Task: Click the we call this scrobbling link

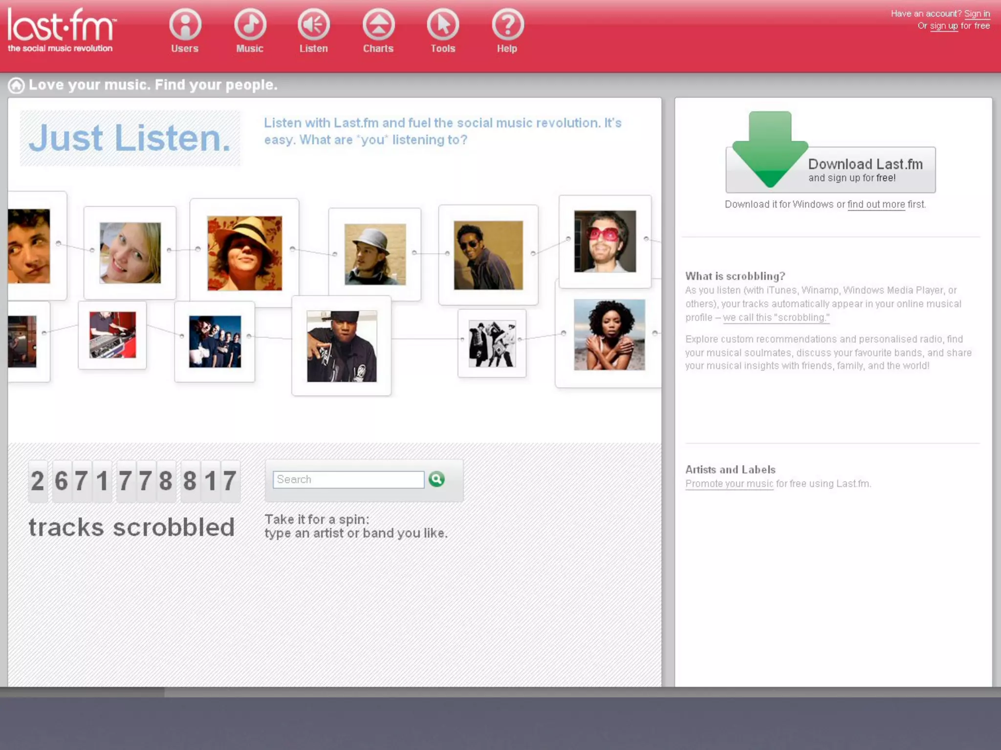Action: pos(776,318)
